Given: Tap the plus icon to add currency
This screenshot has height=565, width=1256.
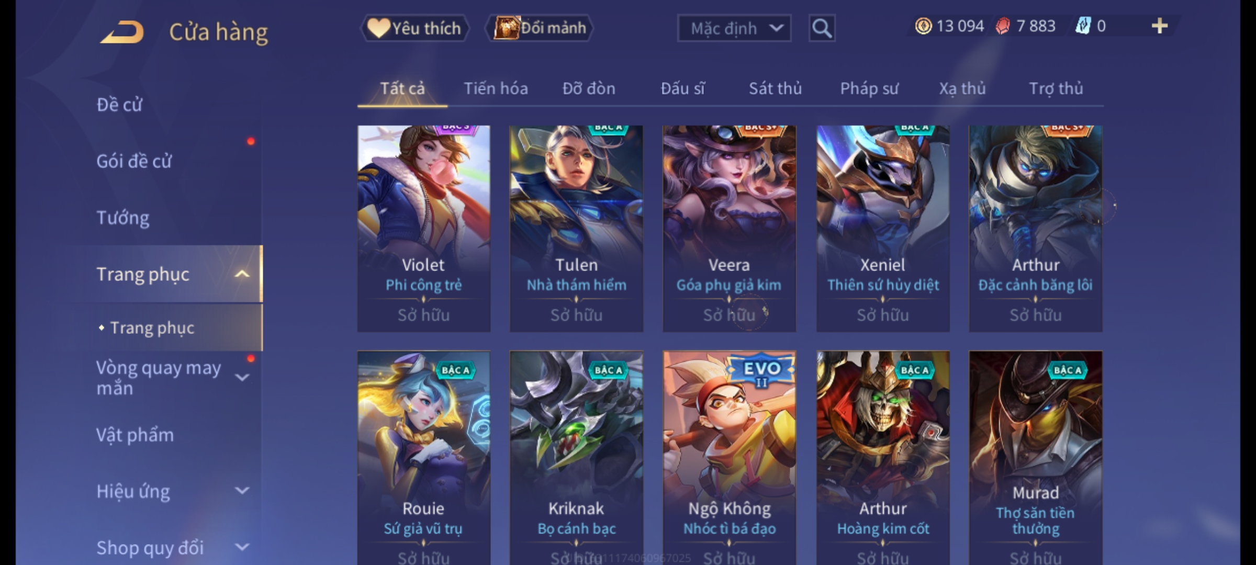Looking at the screenshot, I should [1160, 26].
